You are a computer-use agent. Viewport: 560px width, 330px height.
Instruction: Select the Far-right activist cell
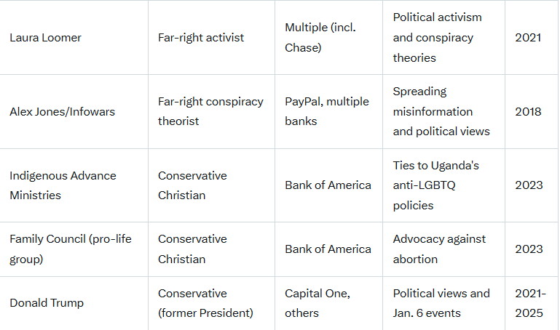(200, 37)
